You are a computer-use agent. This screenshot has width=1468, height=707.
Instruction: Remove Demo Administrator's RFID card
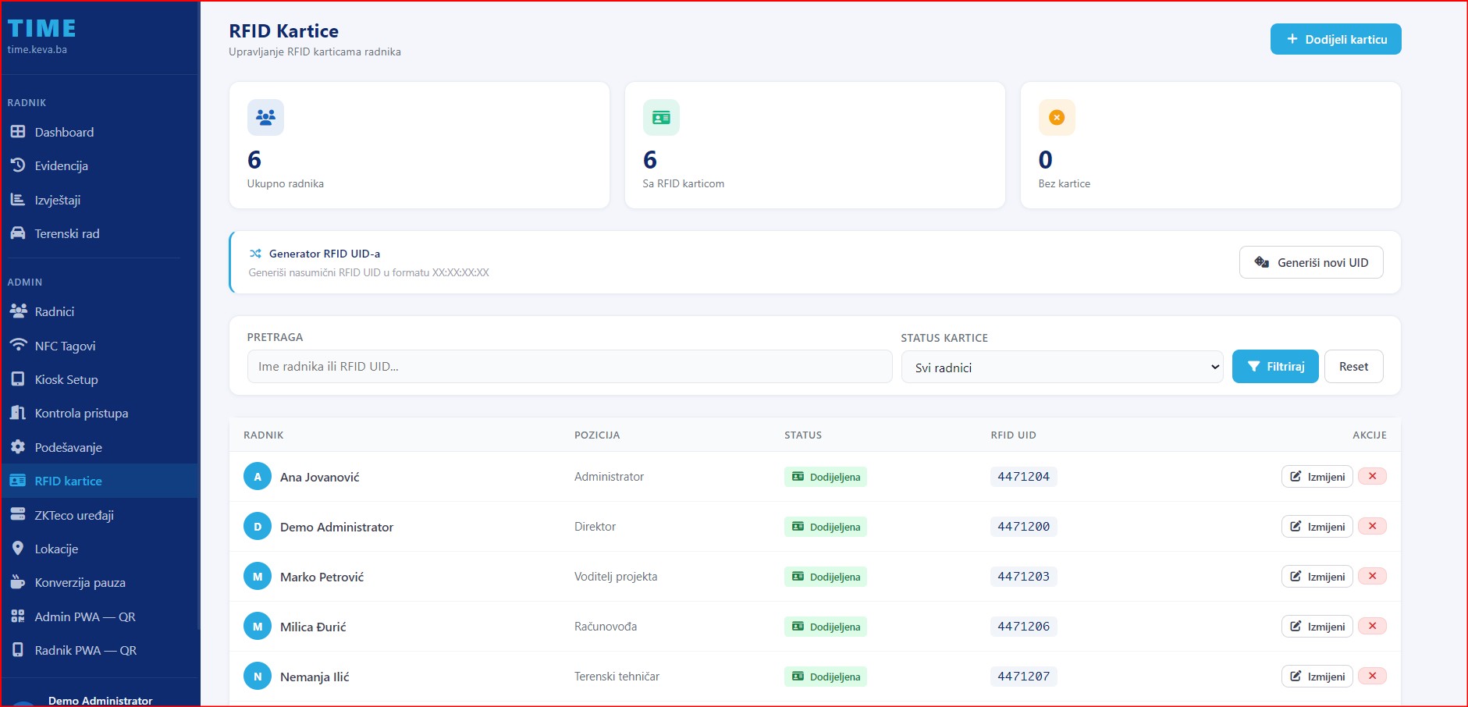1372,526
